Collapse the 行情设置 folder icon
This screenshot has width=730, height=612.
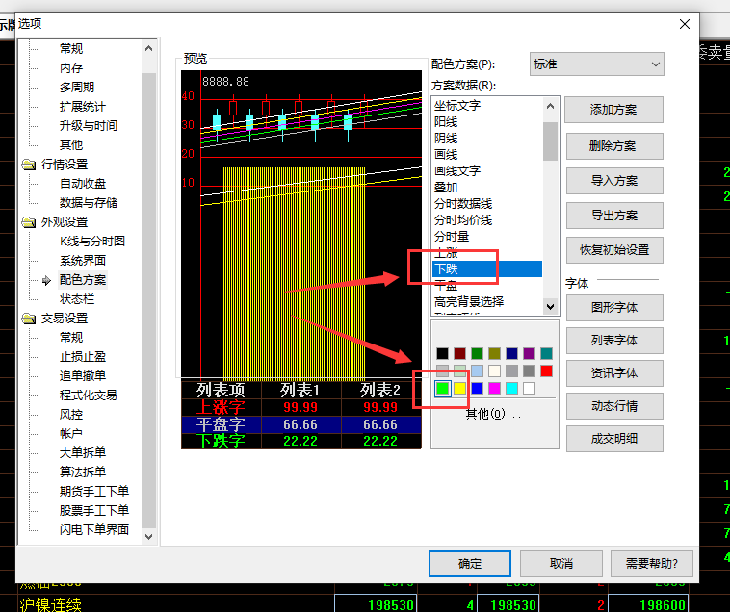click(29, 165)
